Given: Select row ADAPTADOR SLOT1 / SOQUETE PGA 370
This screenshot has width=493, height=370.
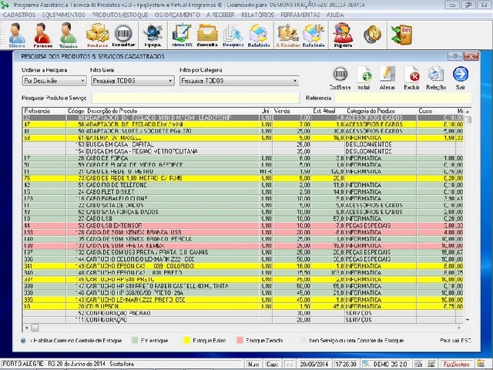Looking at the screenshot, I should pos(243,131).
